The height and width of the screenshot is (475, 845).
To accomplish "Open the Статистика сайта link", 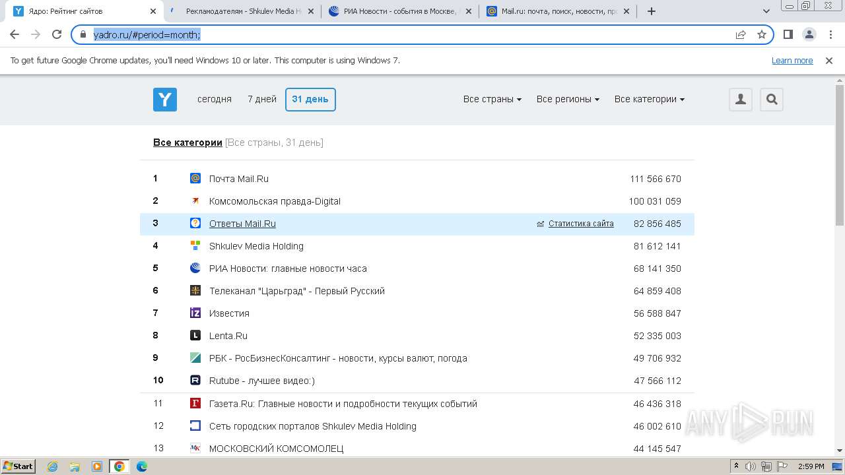I will pos(581,224).
